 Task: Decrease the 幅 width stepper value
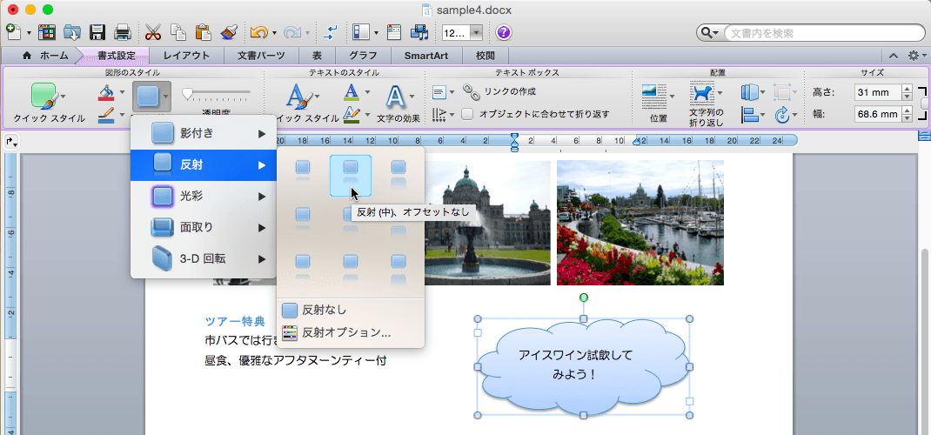click(907, 118)
